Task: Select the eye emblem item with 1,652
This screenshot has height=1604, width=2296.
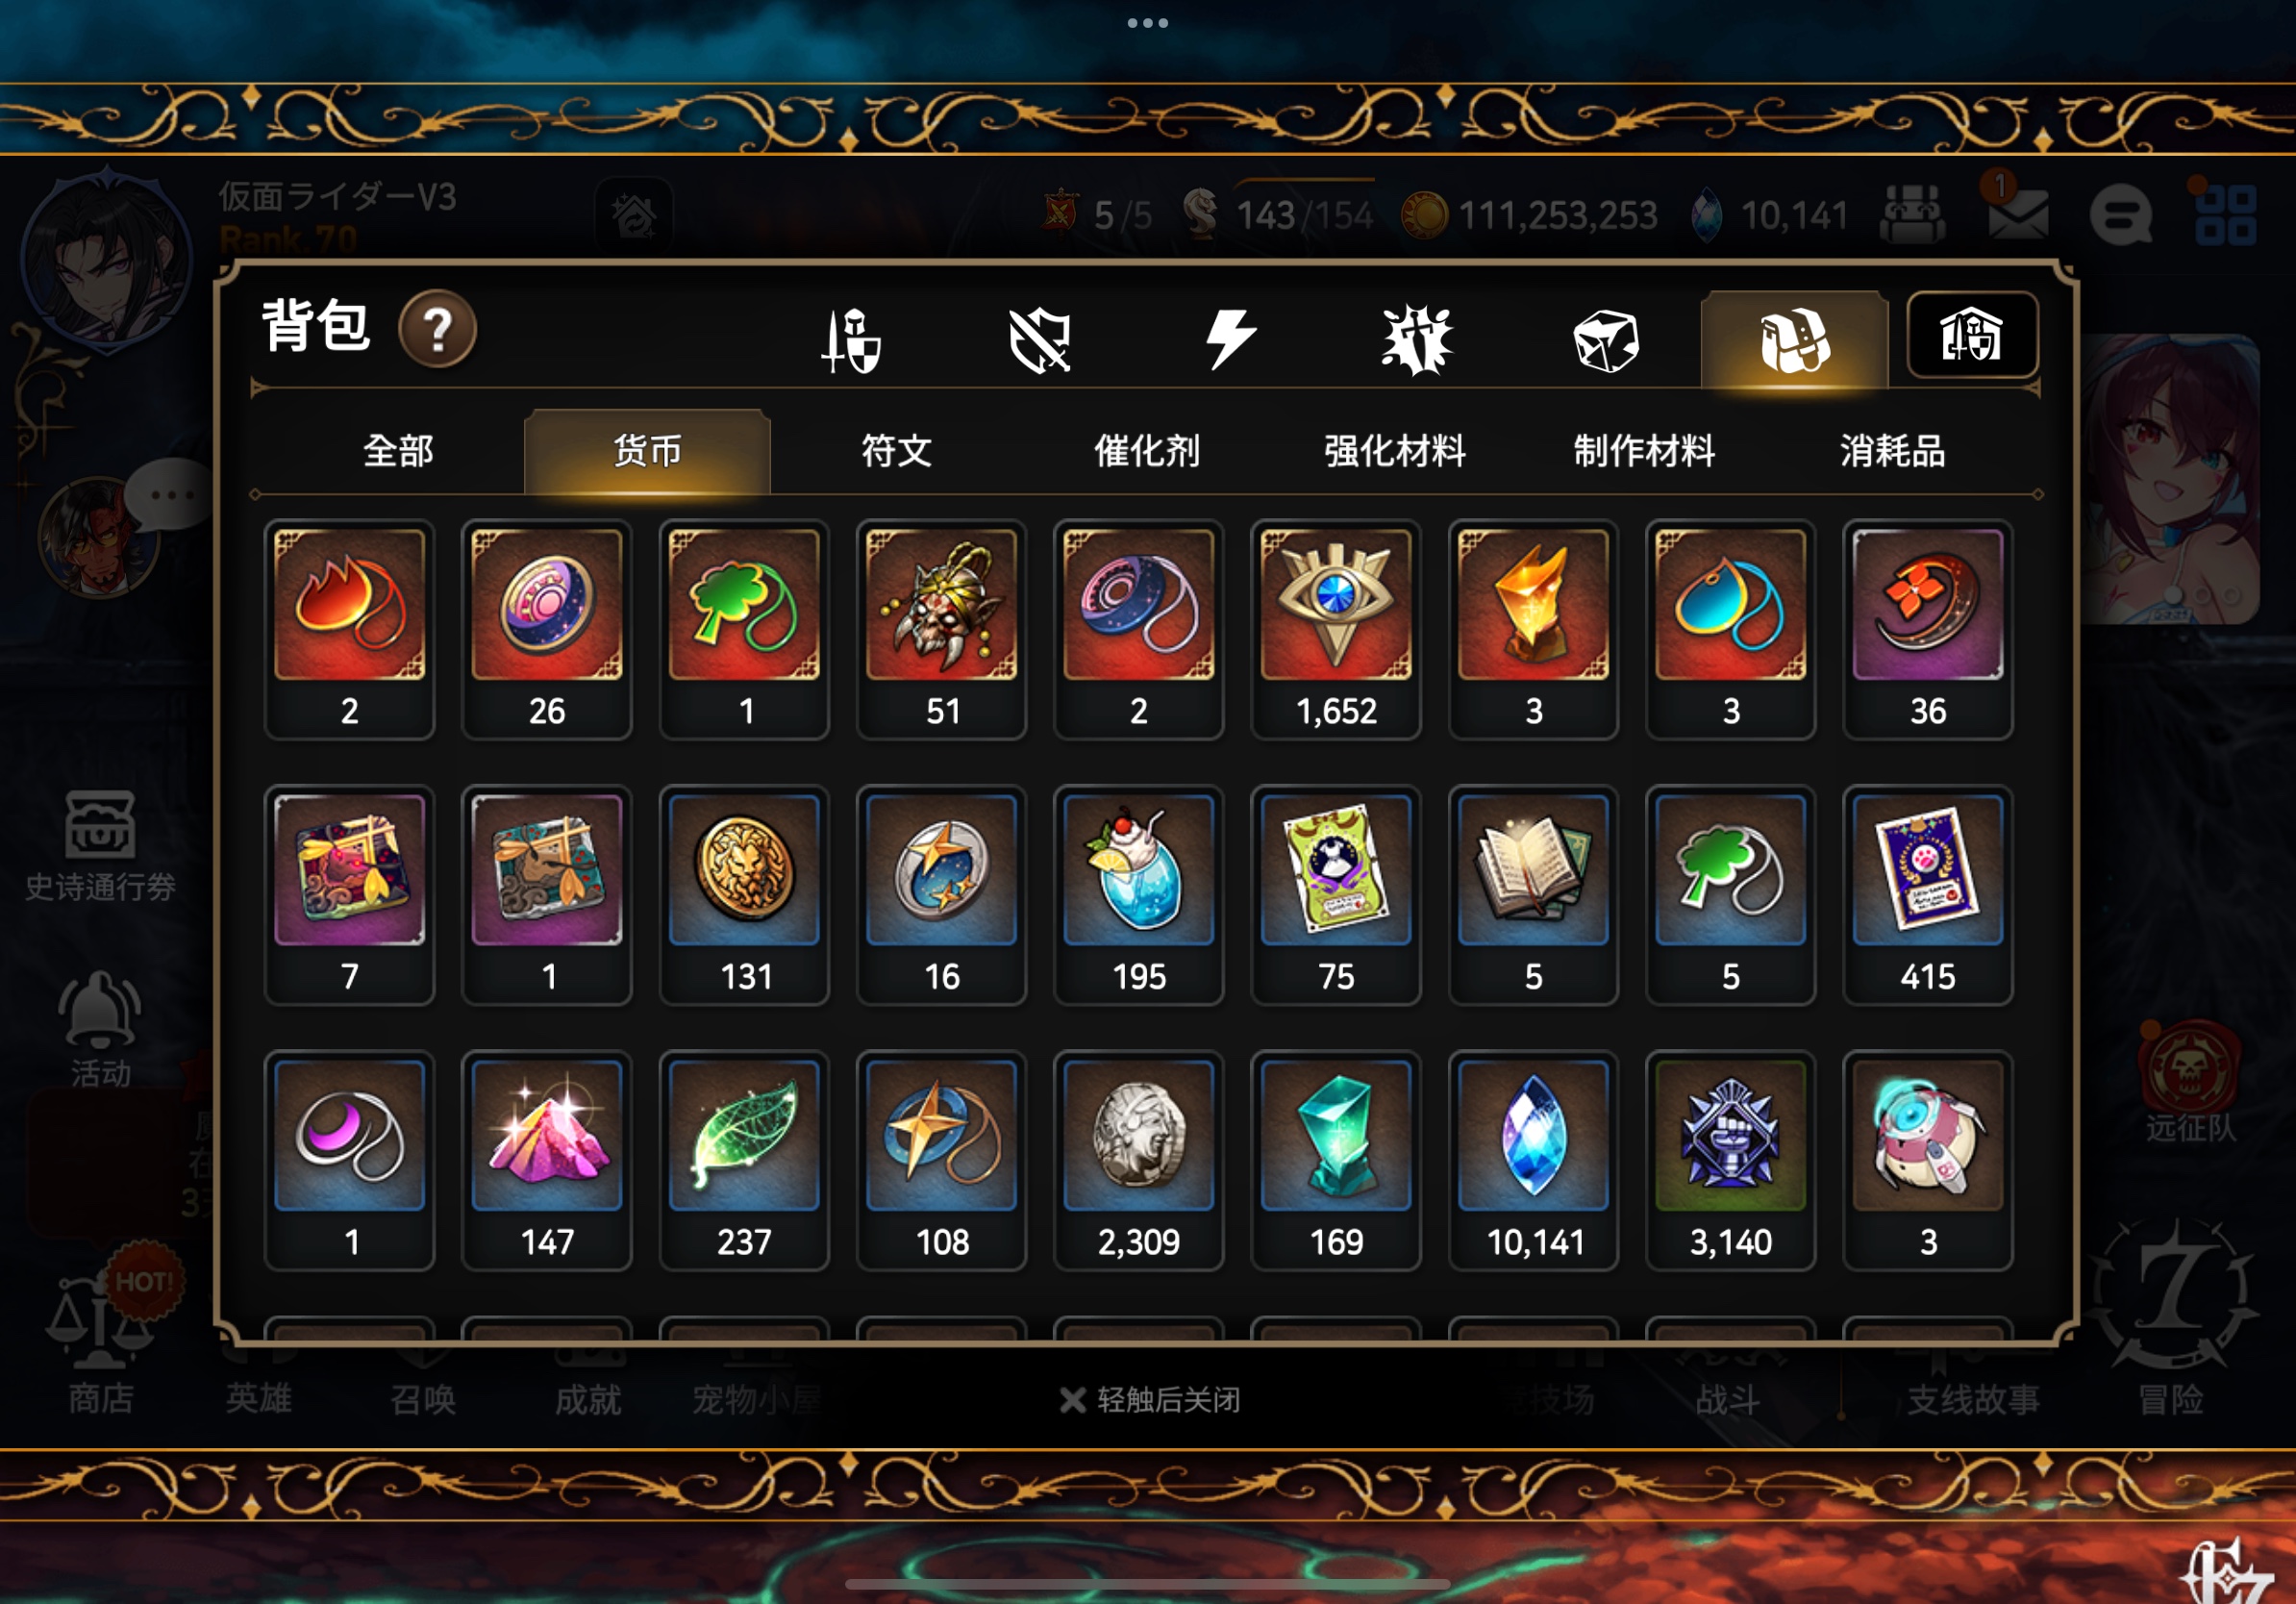Action: point(1336,629)
